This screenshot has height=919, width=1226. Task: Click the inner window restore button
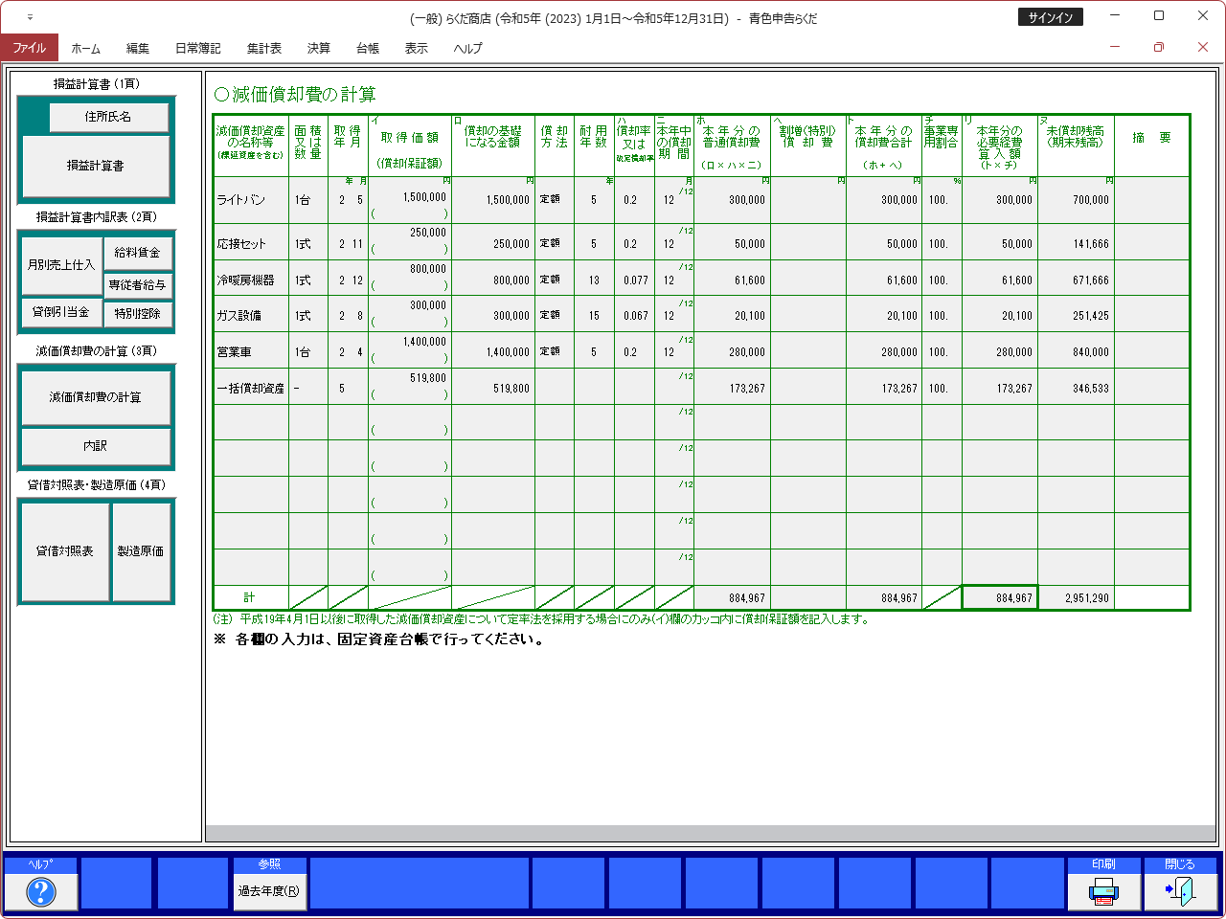click(x=1159, y=47)
